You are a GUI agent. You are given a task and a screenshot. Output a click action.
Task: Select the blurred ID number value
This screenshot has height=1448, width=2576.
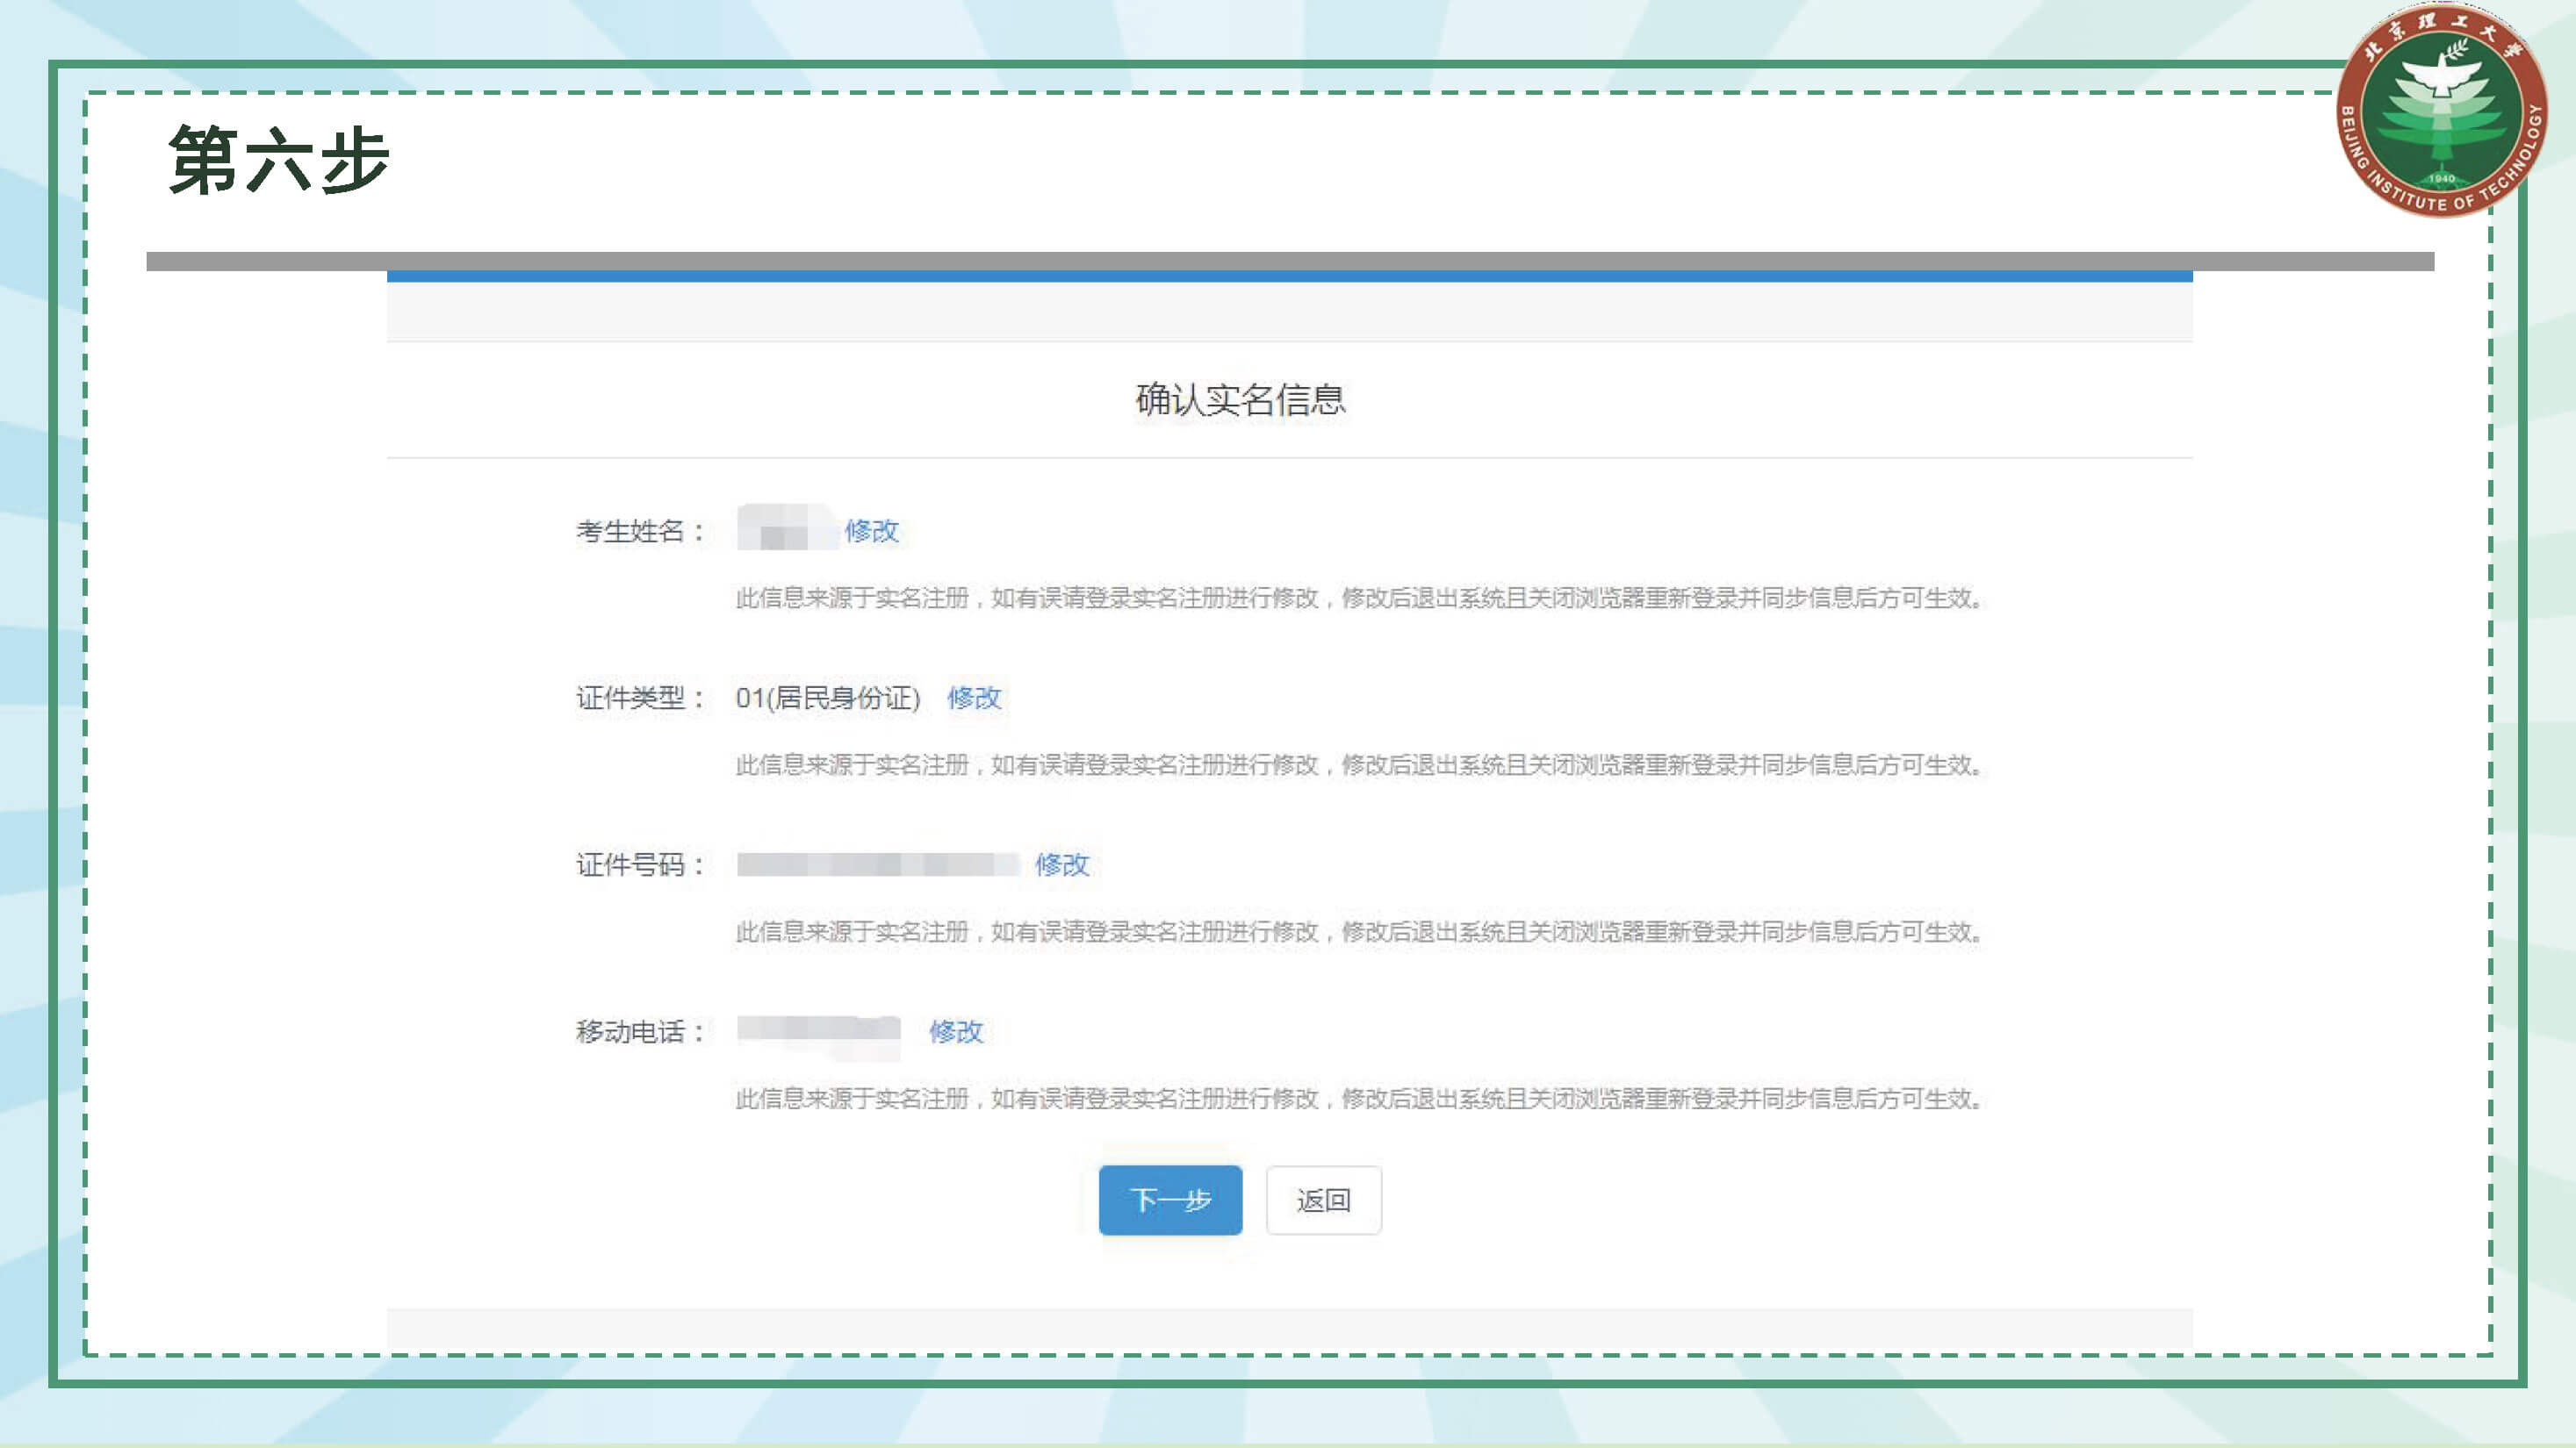(877, 864)
